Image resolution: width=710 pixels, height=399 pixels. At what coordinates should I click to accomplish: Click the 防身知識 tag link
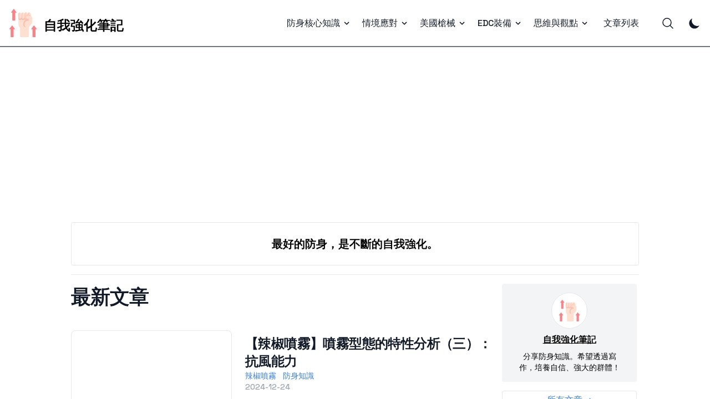pyautogui.click(x=298, y=376)
